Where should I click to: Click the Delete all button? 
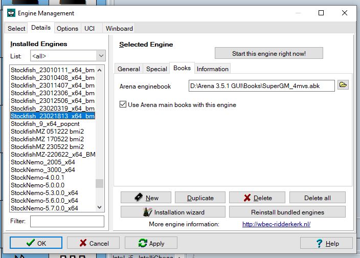click(317, 198)
